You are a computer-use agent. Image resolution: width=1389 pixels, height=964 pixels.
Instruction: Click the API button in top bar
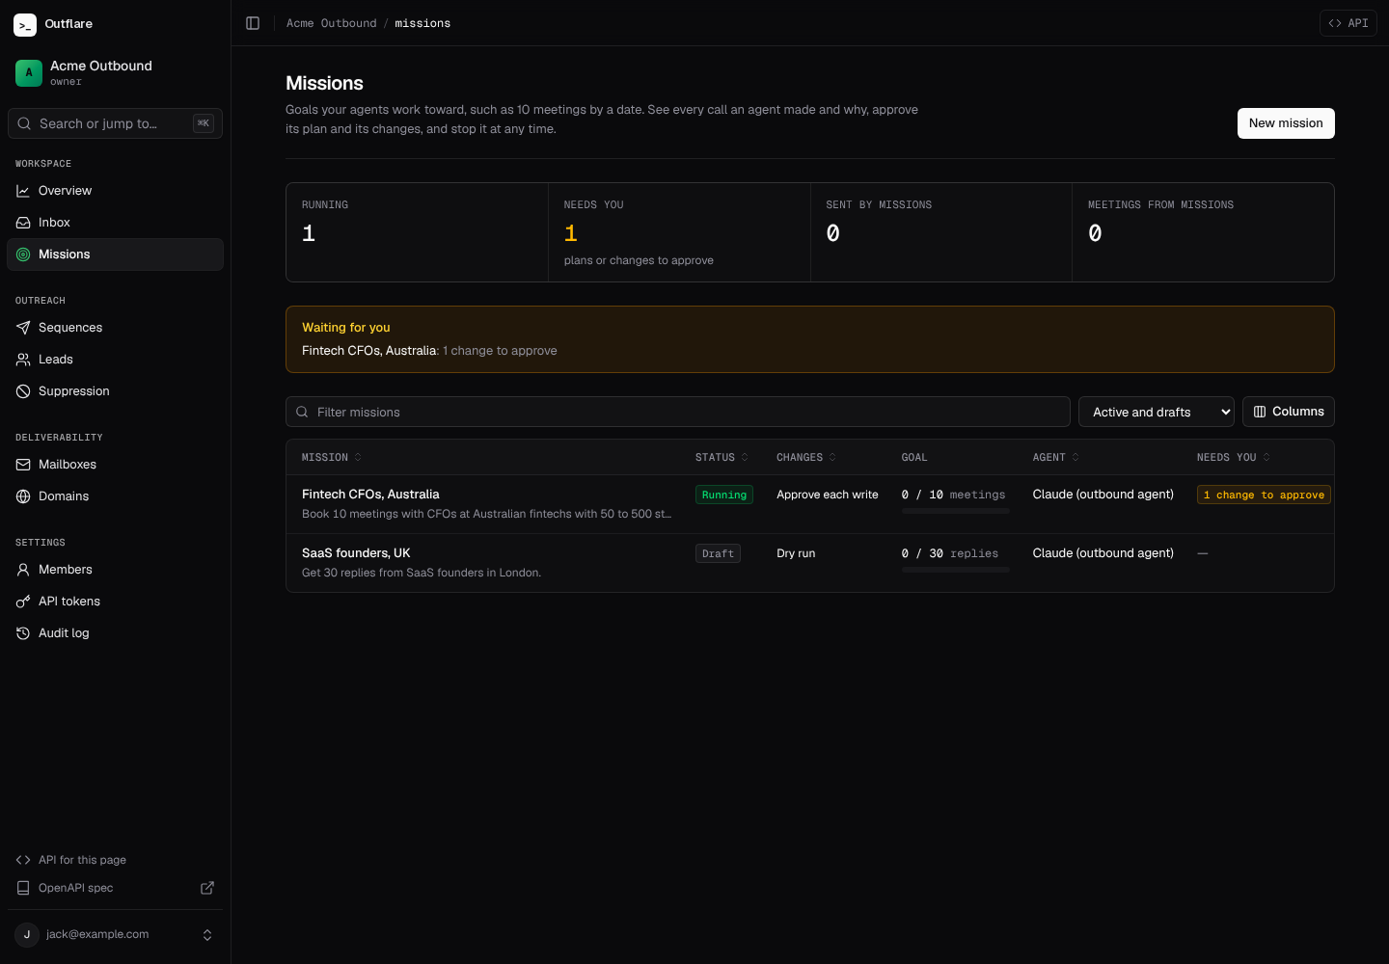(x=1348, y=23)
